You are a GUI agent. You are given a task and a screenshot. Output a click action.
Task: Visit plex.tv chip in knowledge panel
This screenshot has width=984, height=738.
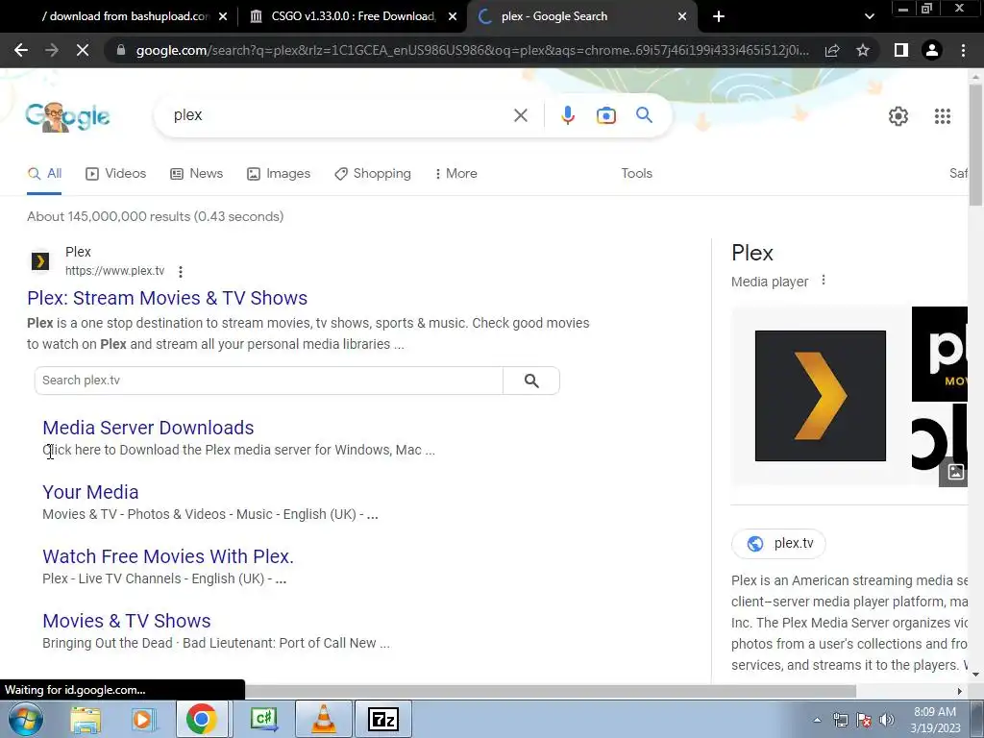click(778, 544)
